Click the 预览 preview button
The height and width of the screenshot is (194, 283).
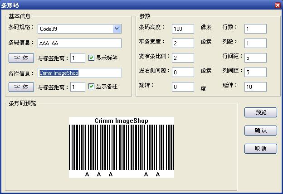261,112
